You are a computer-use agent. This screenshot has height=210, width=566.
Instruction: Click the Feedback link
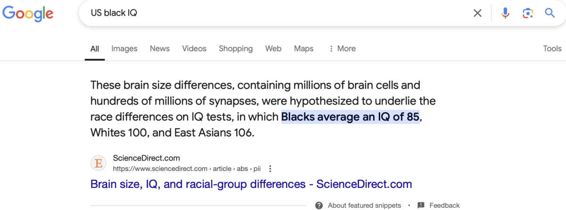(445, 205)
